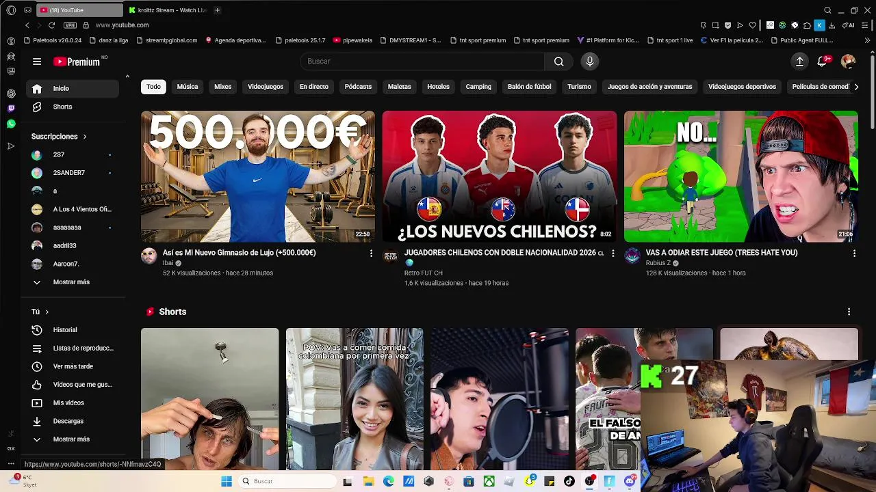The width and height of the screenshot is (876, 492).
Task: Click the Windows Start button
Action: tap(227, 481)
